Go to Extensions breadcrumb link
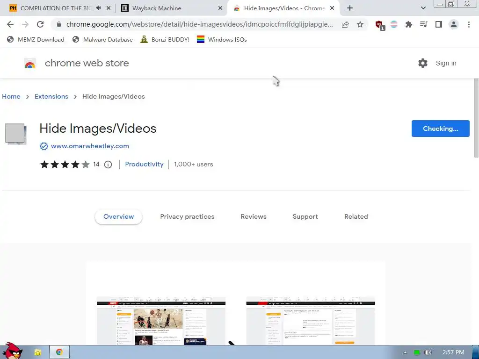Image resolution: width=479 pixels, height=359 pixels. [x=51, y=96]
